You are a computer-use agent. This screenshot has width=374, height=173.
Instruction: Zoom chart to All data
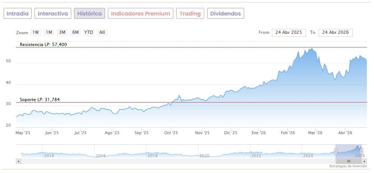(x=102, y=32)
